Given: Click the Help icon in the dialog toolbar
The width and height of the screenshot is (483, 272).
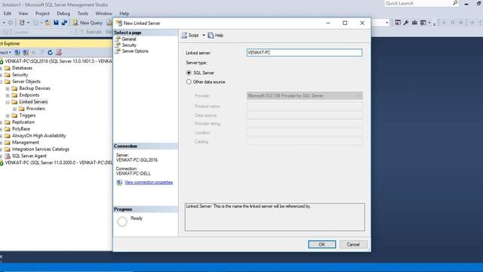Looking at the screenshot, I should click(211, 36).
